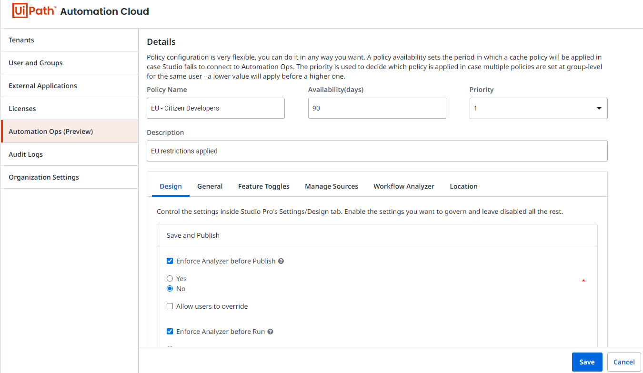Viewport: 643px width, 373px height.
Task: Open the Priority dropdown
Action: (x=538, y=108)
